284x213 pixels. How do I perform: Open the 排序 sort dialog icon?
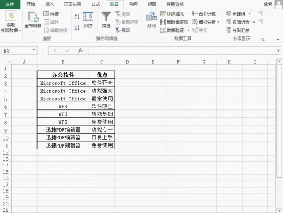coord(88,20)
